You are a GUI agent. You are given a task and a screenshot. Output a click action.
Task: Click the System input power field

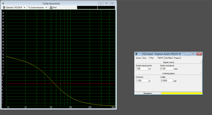pyautogui.click(x=142, y=69)
